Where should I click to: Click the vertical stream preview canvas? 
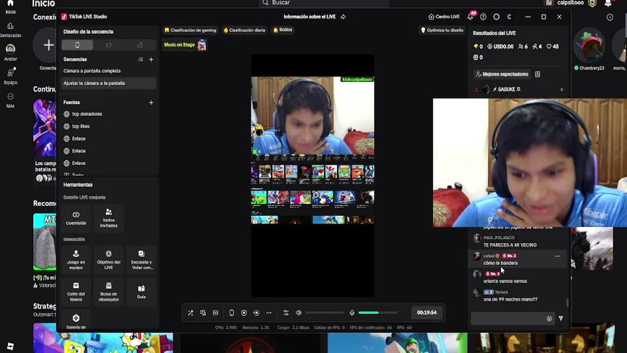(x=313, y=176)
